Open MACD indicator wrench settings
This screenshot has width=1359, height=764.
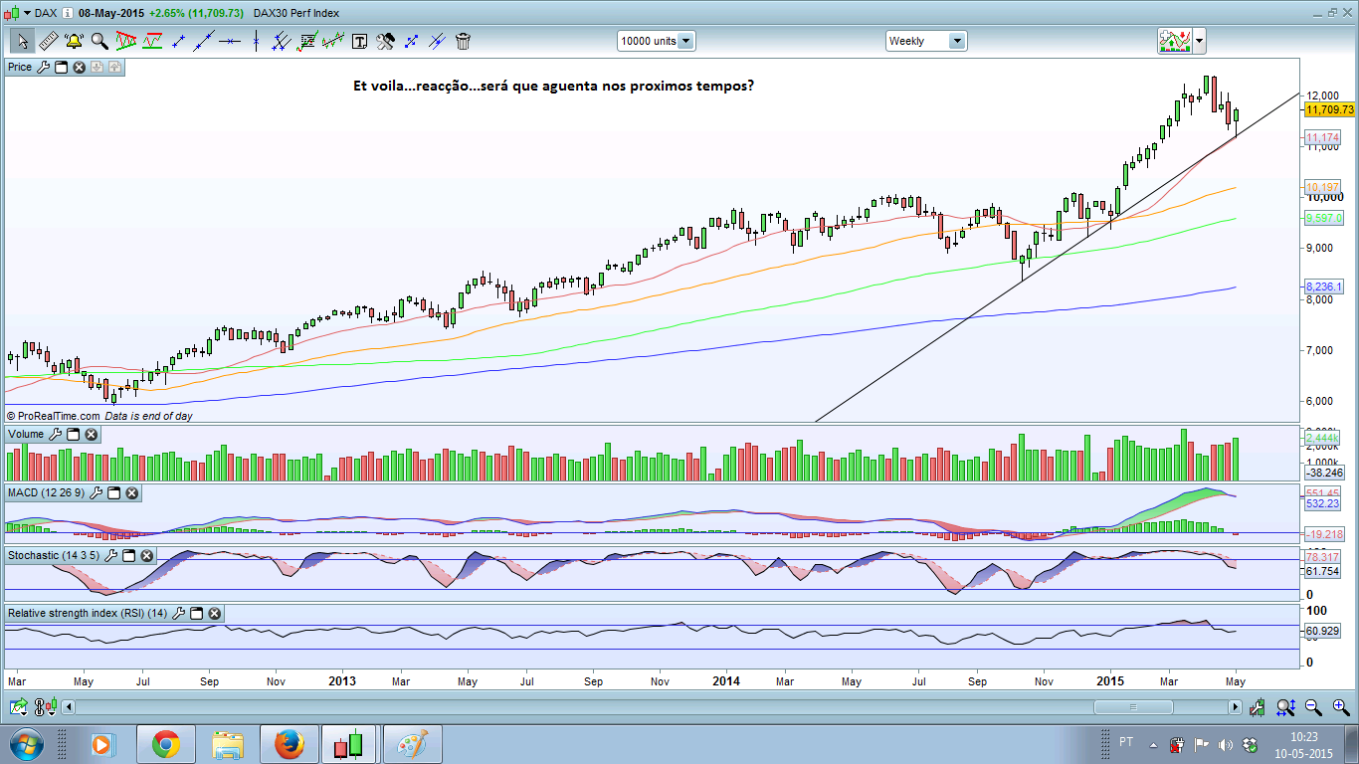(96, 492)
